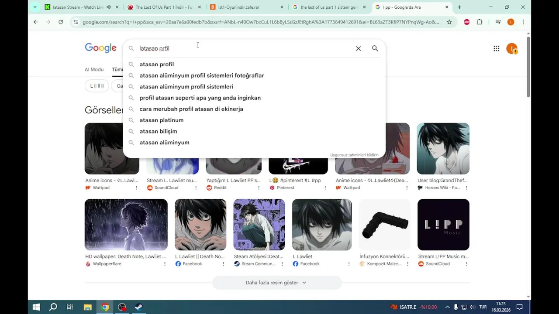Viewport: 559px width, 314px height.
Task: Open a new browser tab
Action: pos(459,7)
